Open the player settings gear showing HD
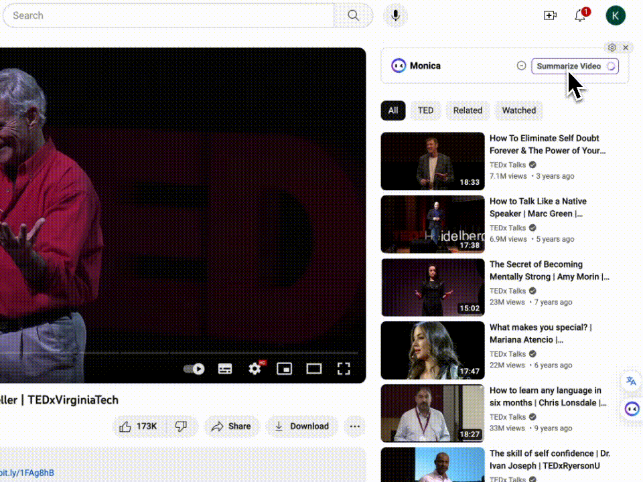The width and height of the screenshot is (643, 482). point(255,368)
